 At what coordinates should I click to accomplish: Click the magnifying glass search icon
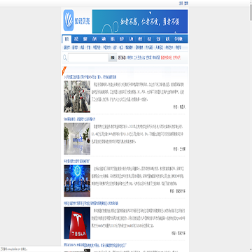tap(65, 57)
